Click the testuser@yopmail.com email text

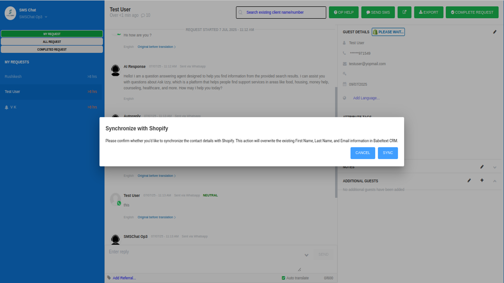pyautogui.click(x=367, y=64)
